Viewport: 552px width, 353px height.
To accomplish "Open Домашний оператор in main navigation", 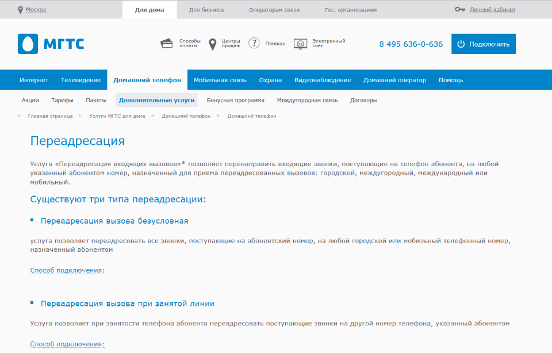I will coord(394,80).
